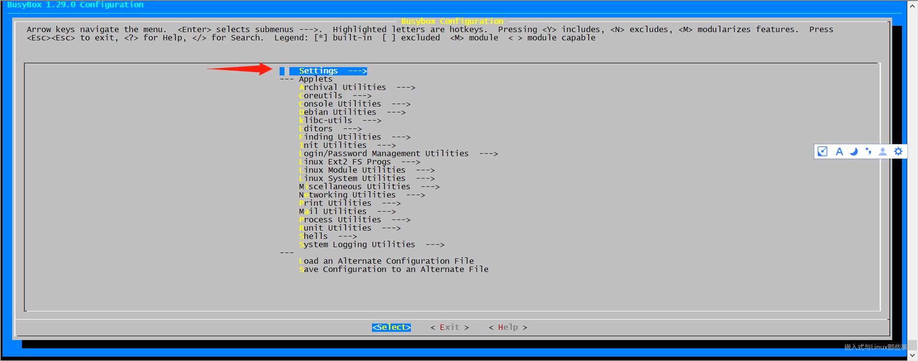This screenshot has width=918, height=361.
Task: Toggle the punctuation mode icon
Action: click(x=868, y=151)
